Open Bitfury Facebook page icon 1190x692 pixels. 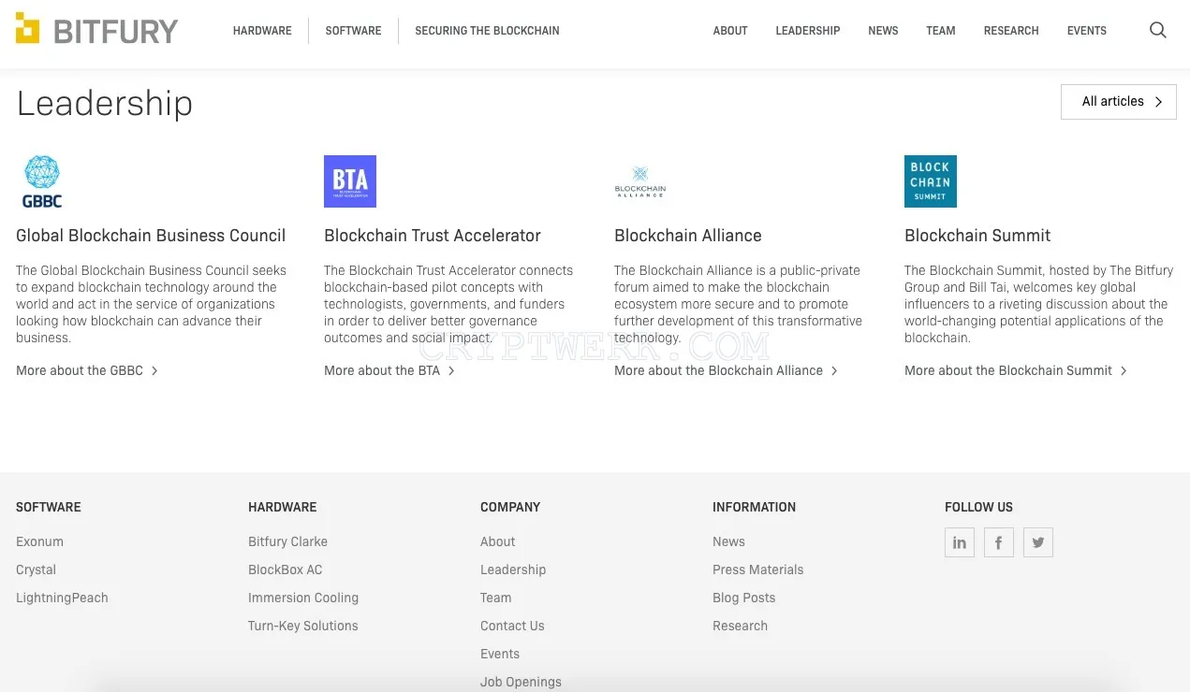point(999,542)
